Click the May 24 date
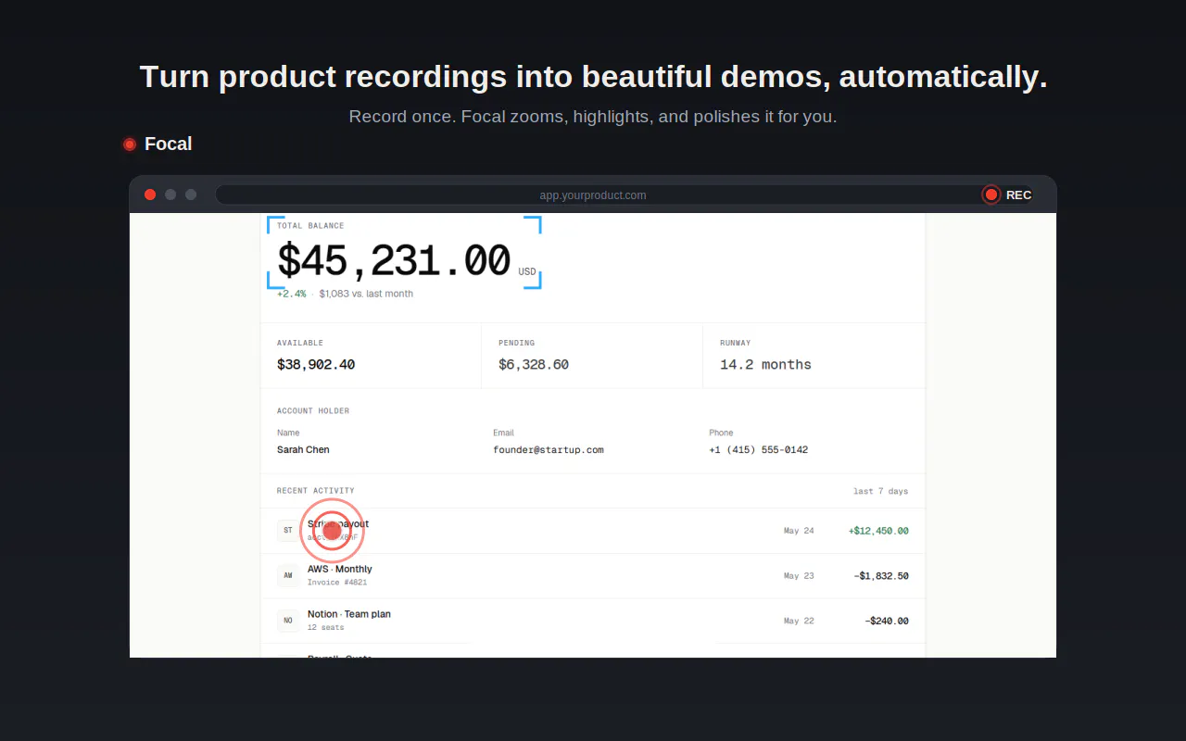The width and height of the screenshot is (1186, 741). [799, 531]
